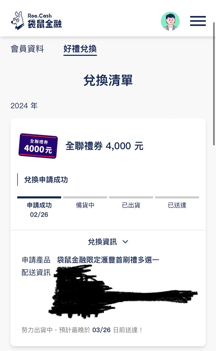The image size is (216, 351).
Task: Select the 已出貨 progress step label
Action: 131,205
